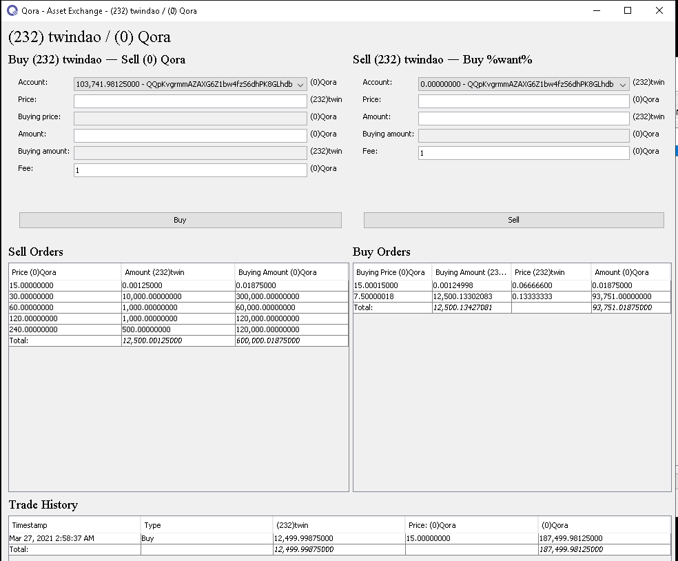Close the Qora Asset Exchange window
The image size is (678, 561).
point(659,10)
